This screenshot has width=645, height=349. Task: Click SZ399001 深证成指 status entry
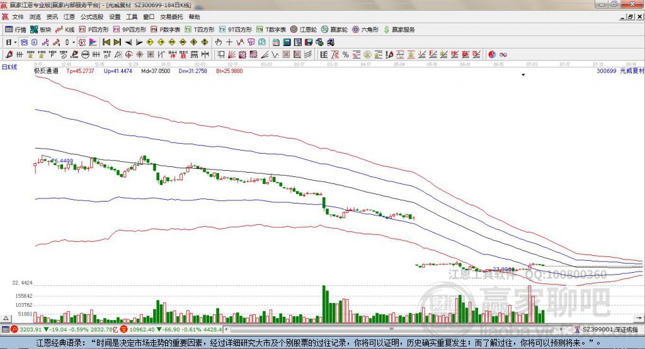[x=607, y=329]
